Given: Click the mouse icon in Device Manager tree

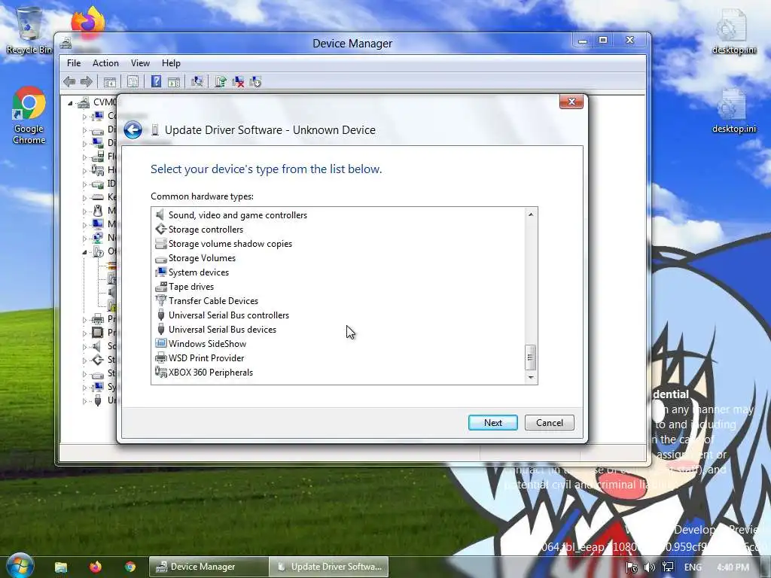Looking at the screenshot, I should point(98,211).
